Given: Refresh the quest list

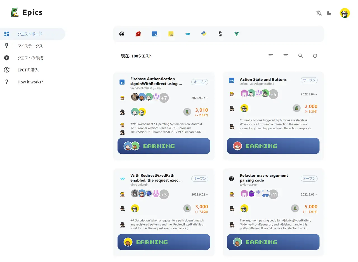Looking at the screenshot, I should [x=315, y=56].
